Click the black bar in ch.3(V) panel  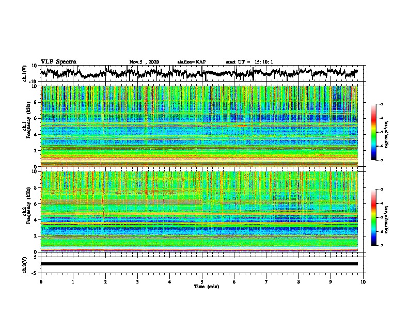199,264
